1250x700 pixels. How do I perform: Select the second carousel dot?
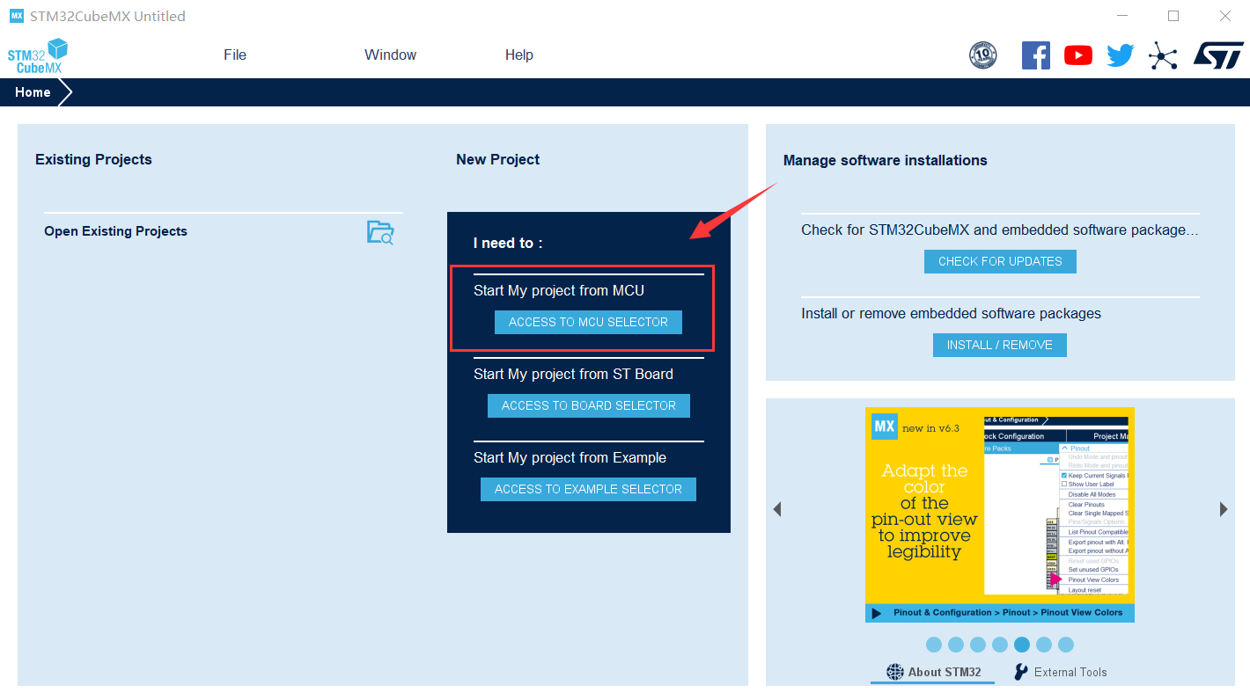(956, 645)
